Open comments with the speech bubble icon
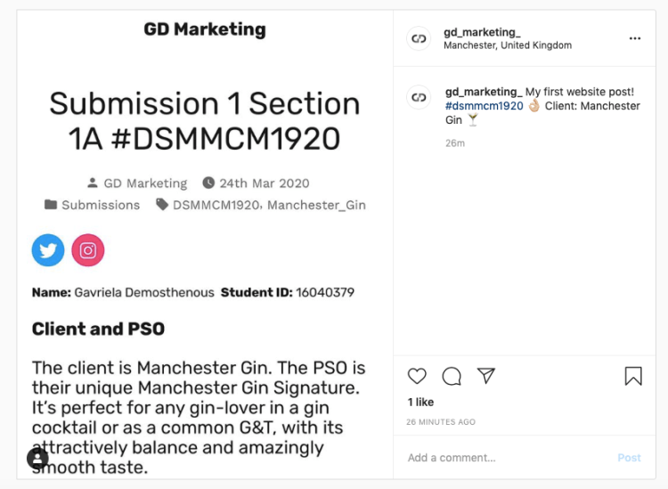Image resolution: width=668 pixels, height=489 pixels. point(452,376)
